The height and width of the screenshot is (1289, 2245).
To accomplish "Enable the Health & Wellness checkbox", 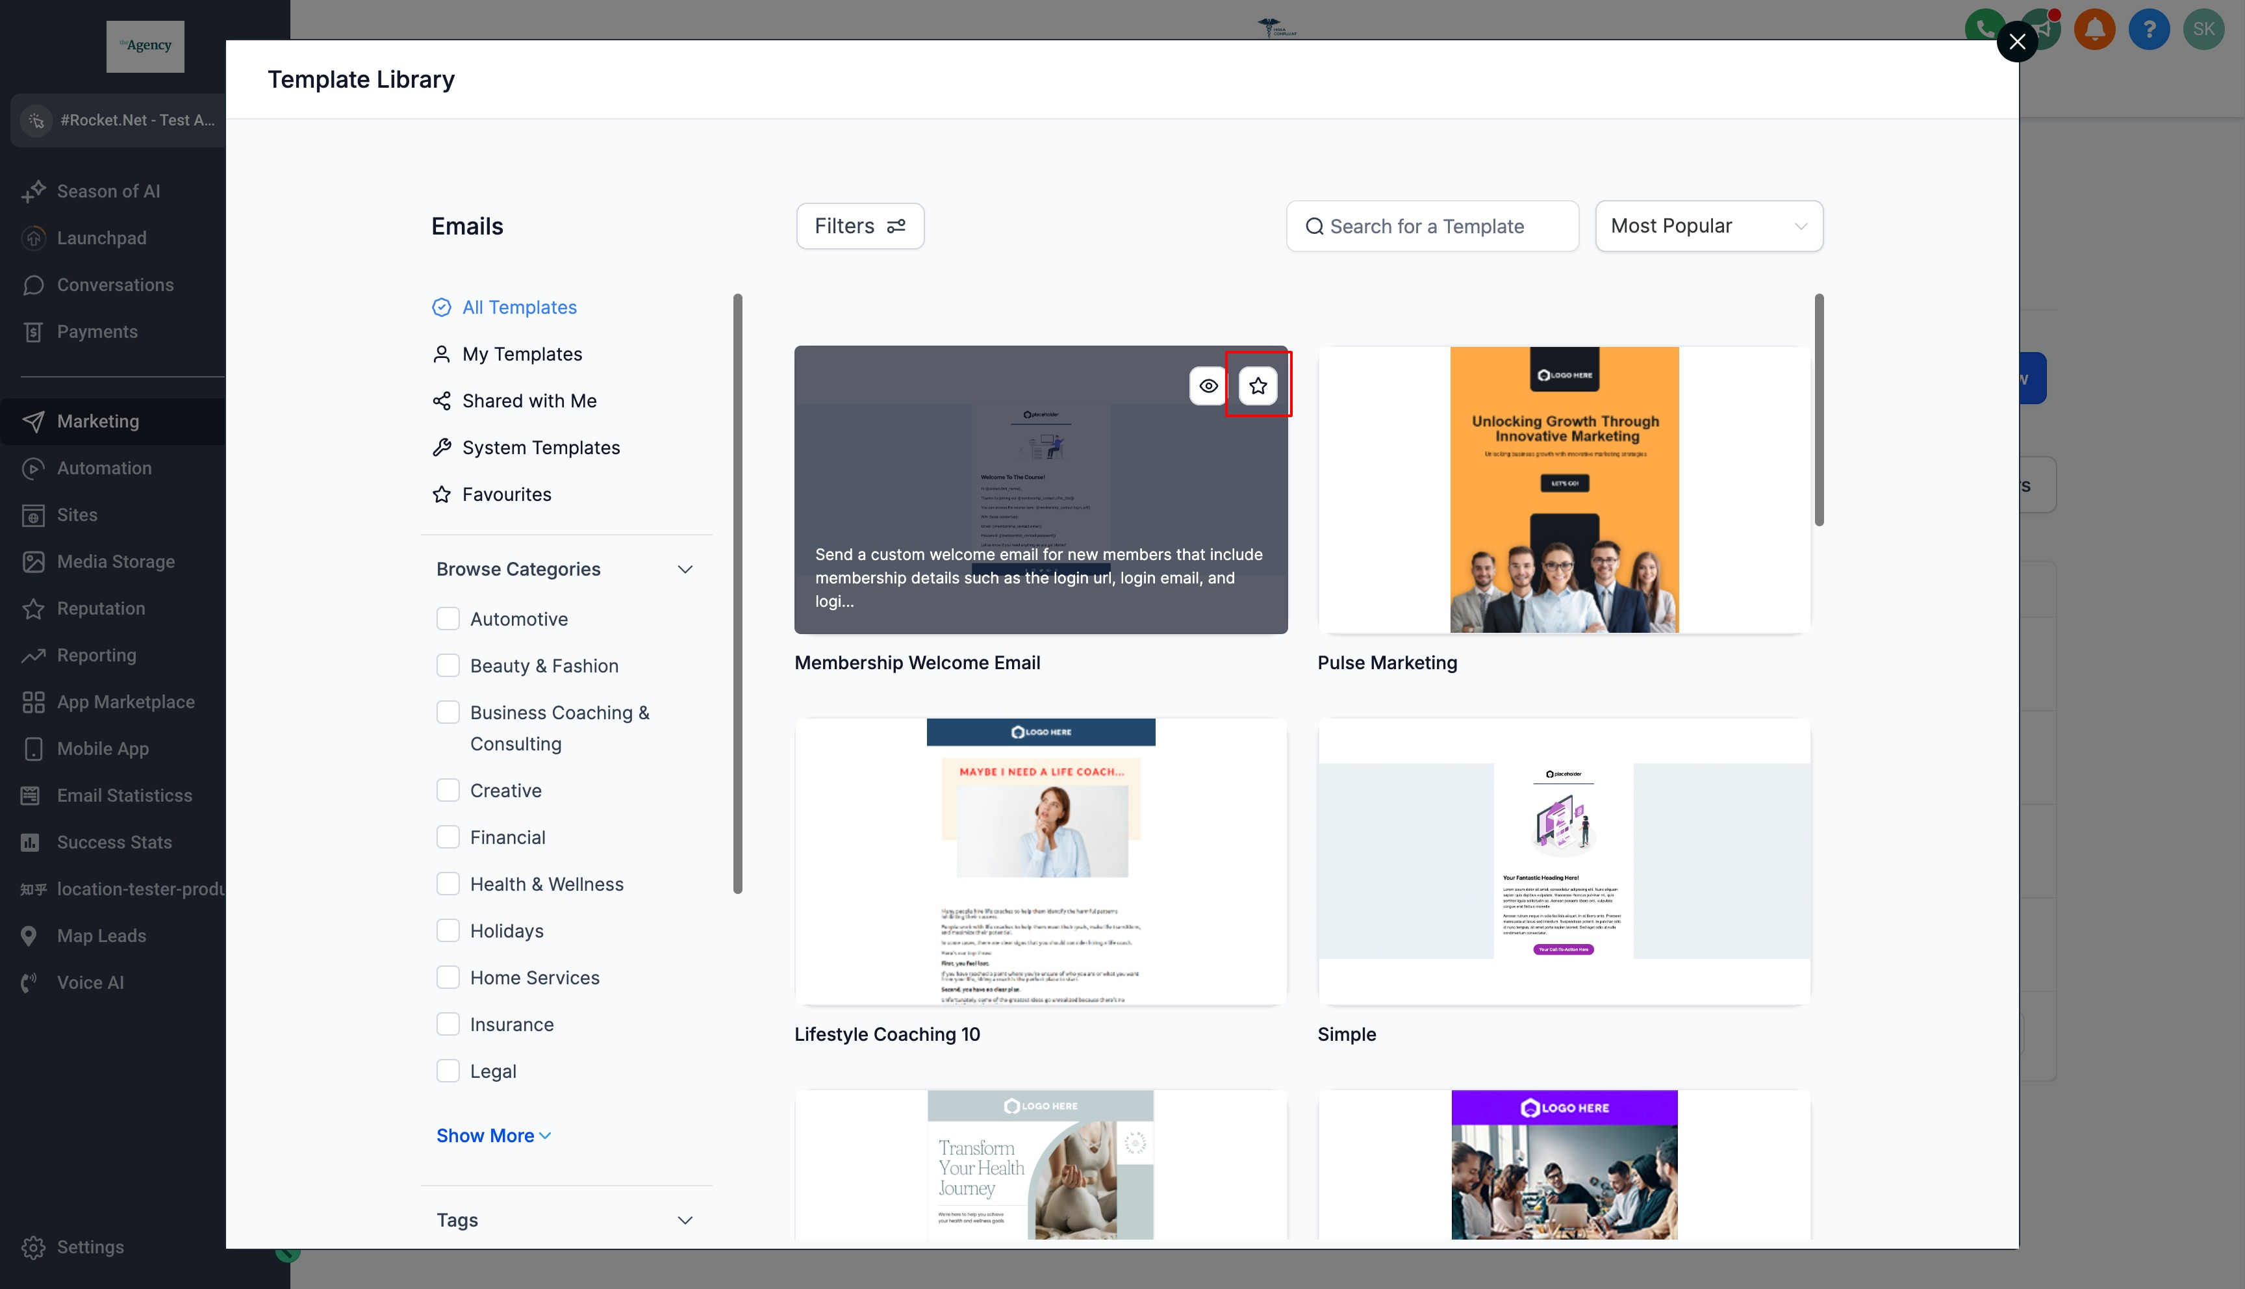I will coord(448,884).
